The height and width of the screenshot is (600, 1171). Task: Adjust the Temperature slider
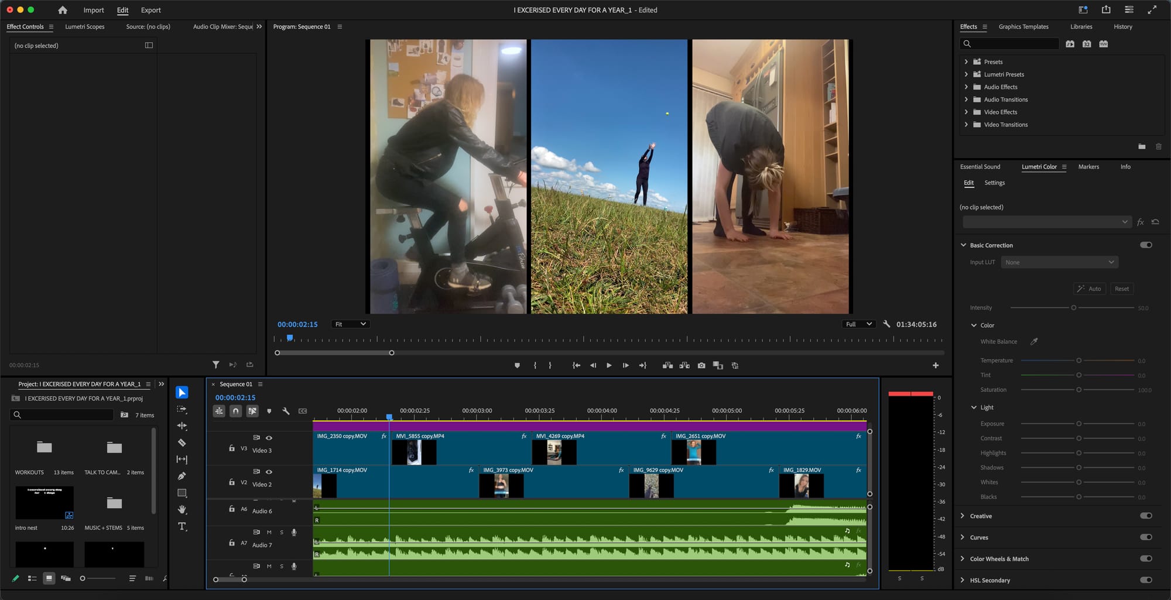[1078, 361]
